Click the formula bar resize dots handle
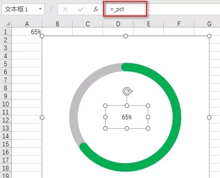Viewport: 220px width, 178px height. click(51, 9)
